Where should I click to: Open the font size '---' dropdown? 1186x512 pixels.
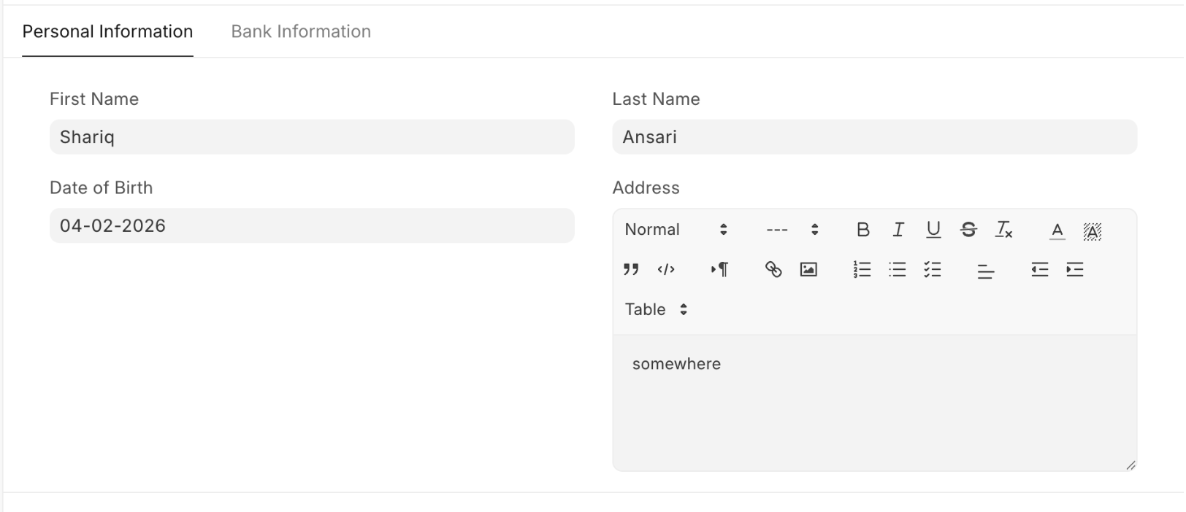(x=792, y=230)
